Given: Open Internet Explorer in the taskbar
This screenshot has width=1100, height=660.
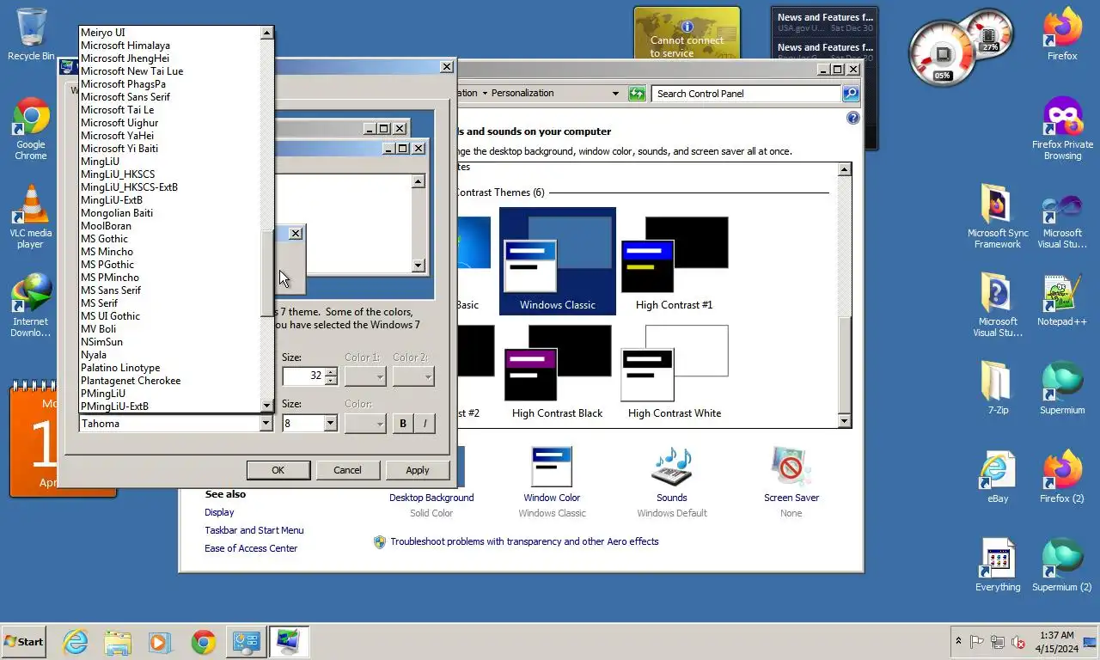Looking at the screenshot, I should [76, 642].
